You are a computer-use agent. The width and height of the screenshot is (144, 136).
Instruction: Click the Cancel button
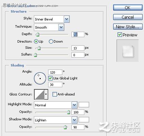(128, 17)
